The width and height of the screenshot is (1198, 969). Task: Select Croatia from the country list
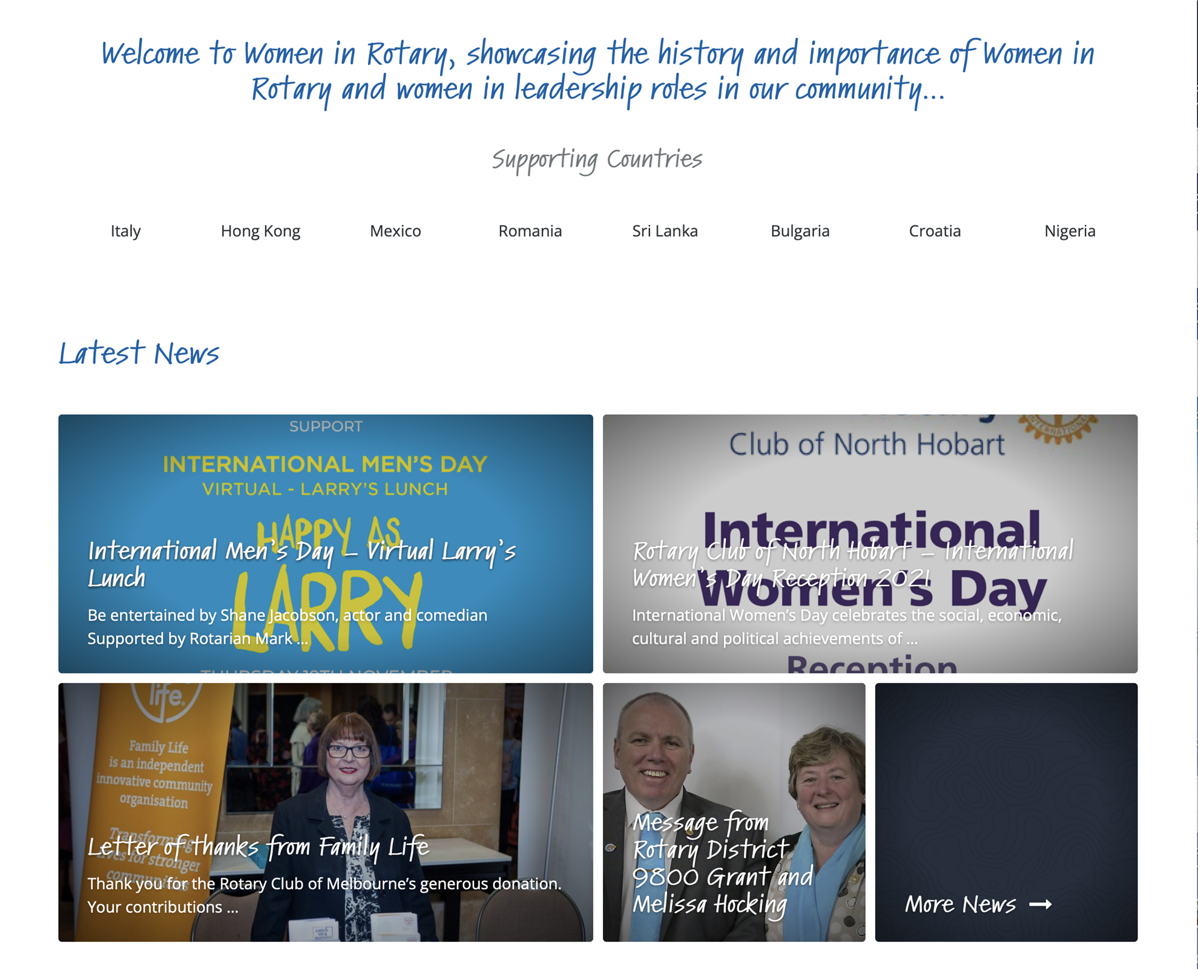pyautogui.click(x=935, y=231)
